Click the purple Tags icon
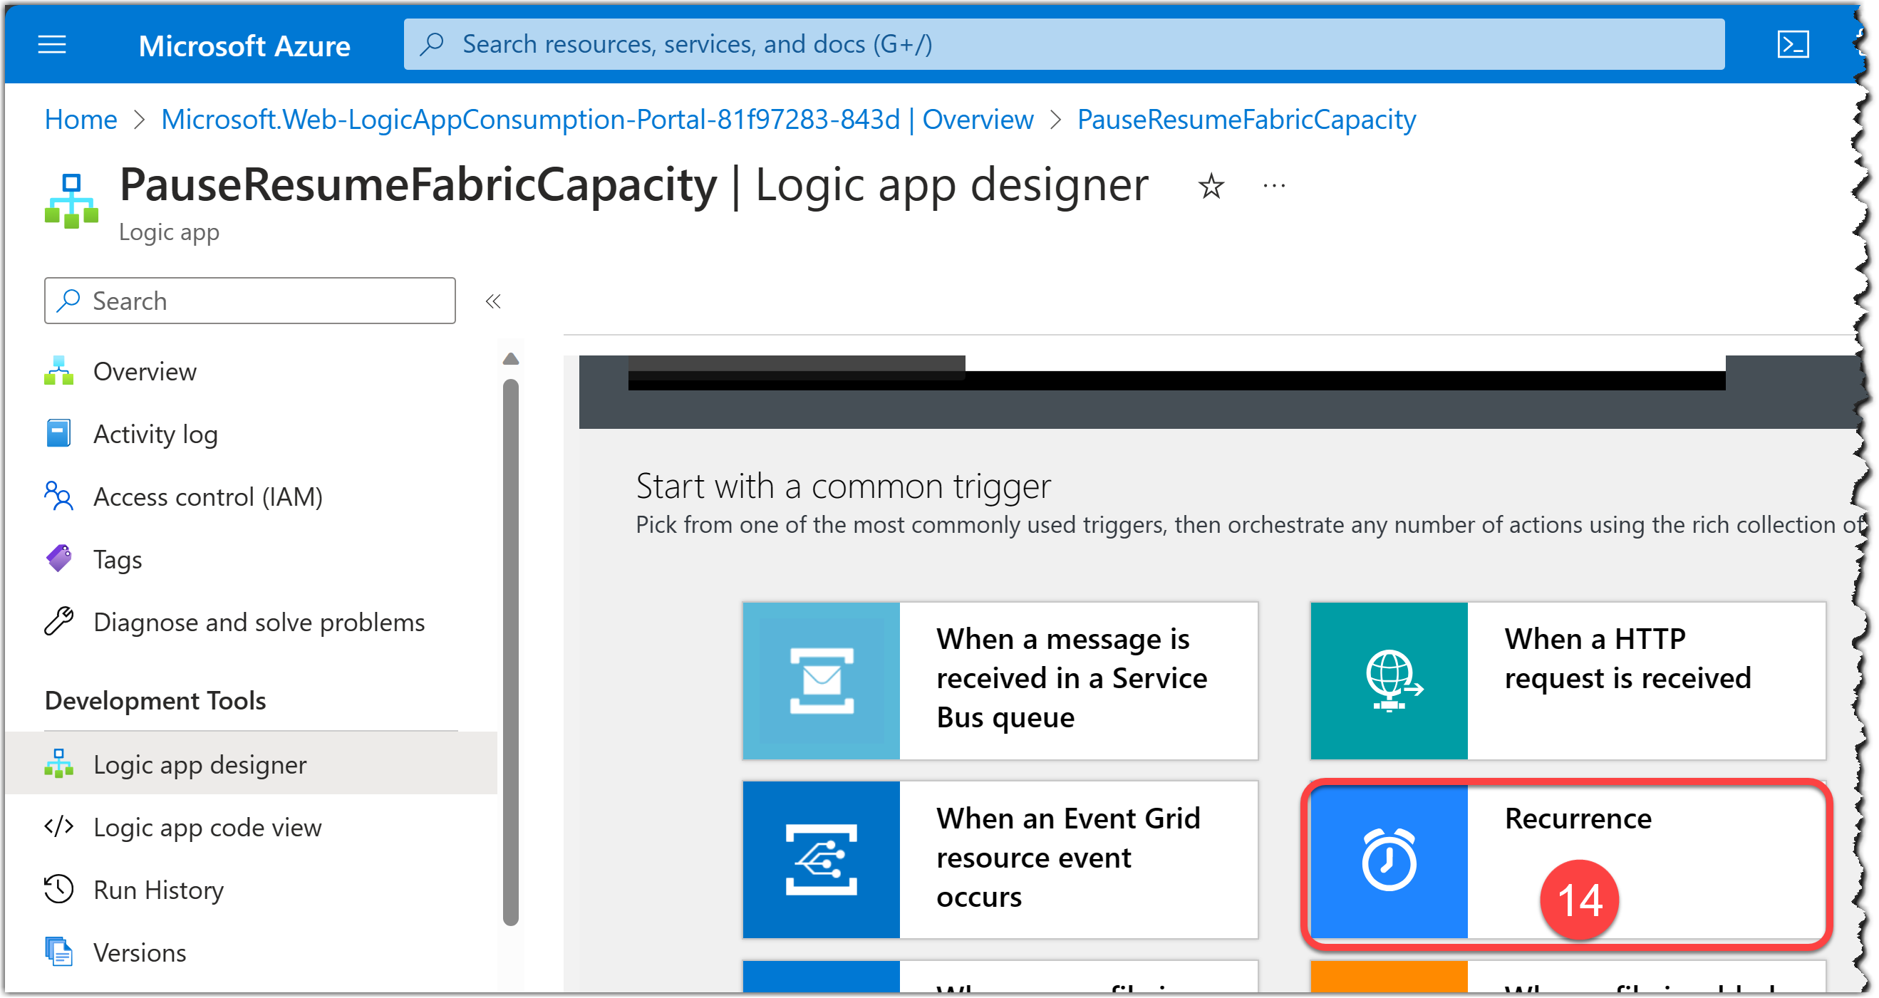 tap(59, 559)
